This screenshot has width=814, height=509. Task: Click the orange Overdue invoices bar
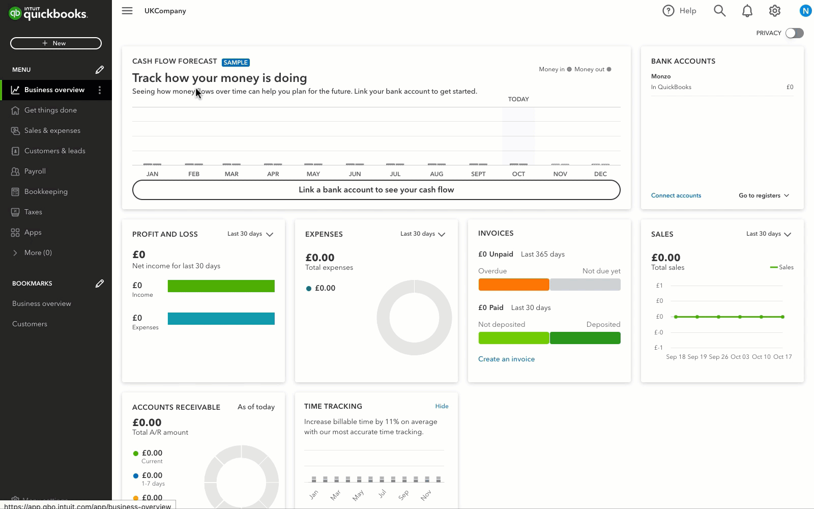[x=514, y=285]
